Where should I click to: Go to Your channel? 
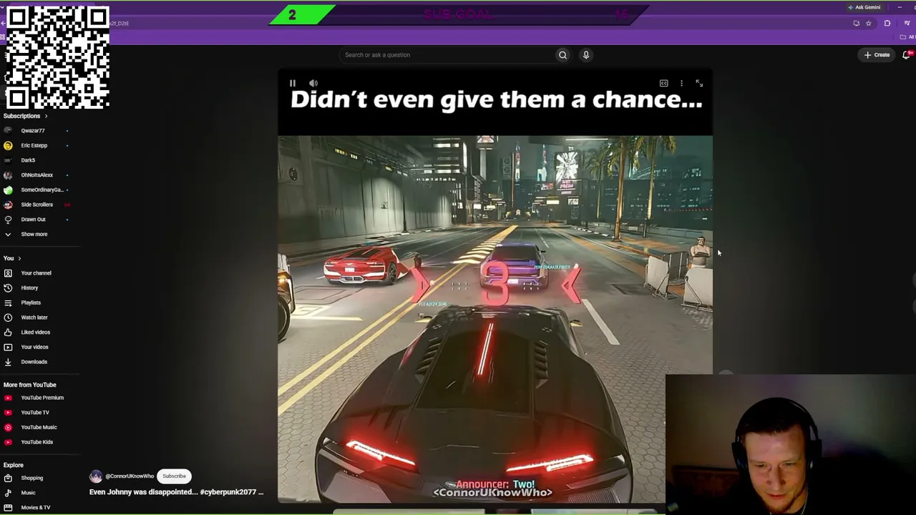pos(36,273)
